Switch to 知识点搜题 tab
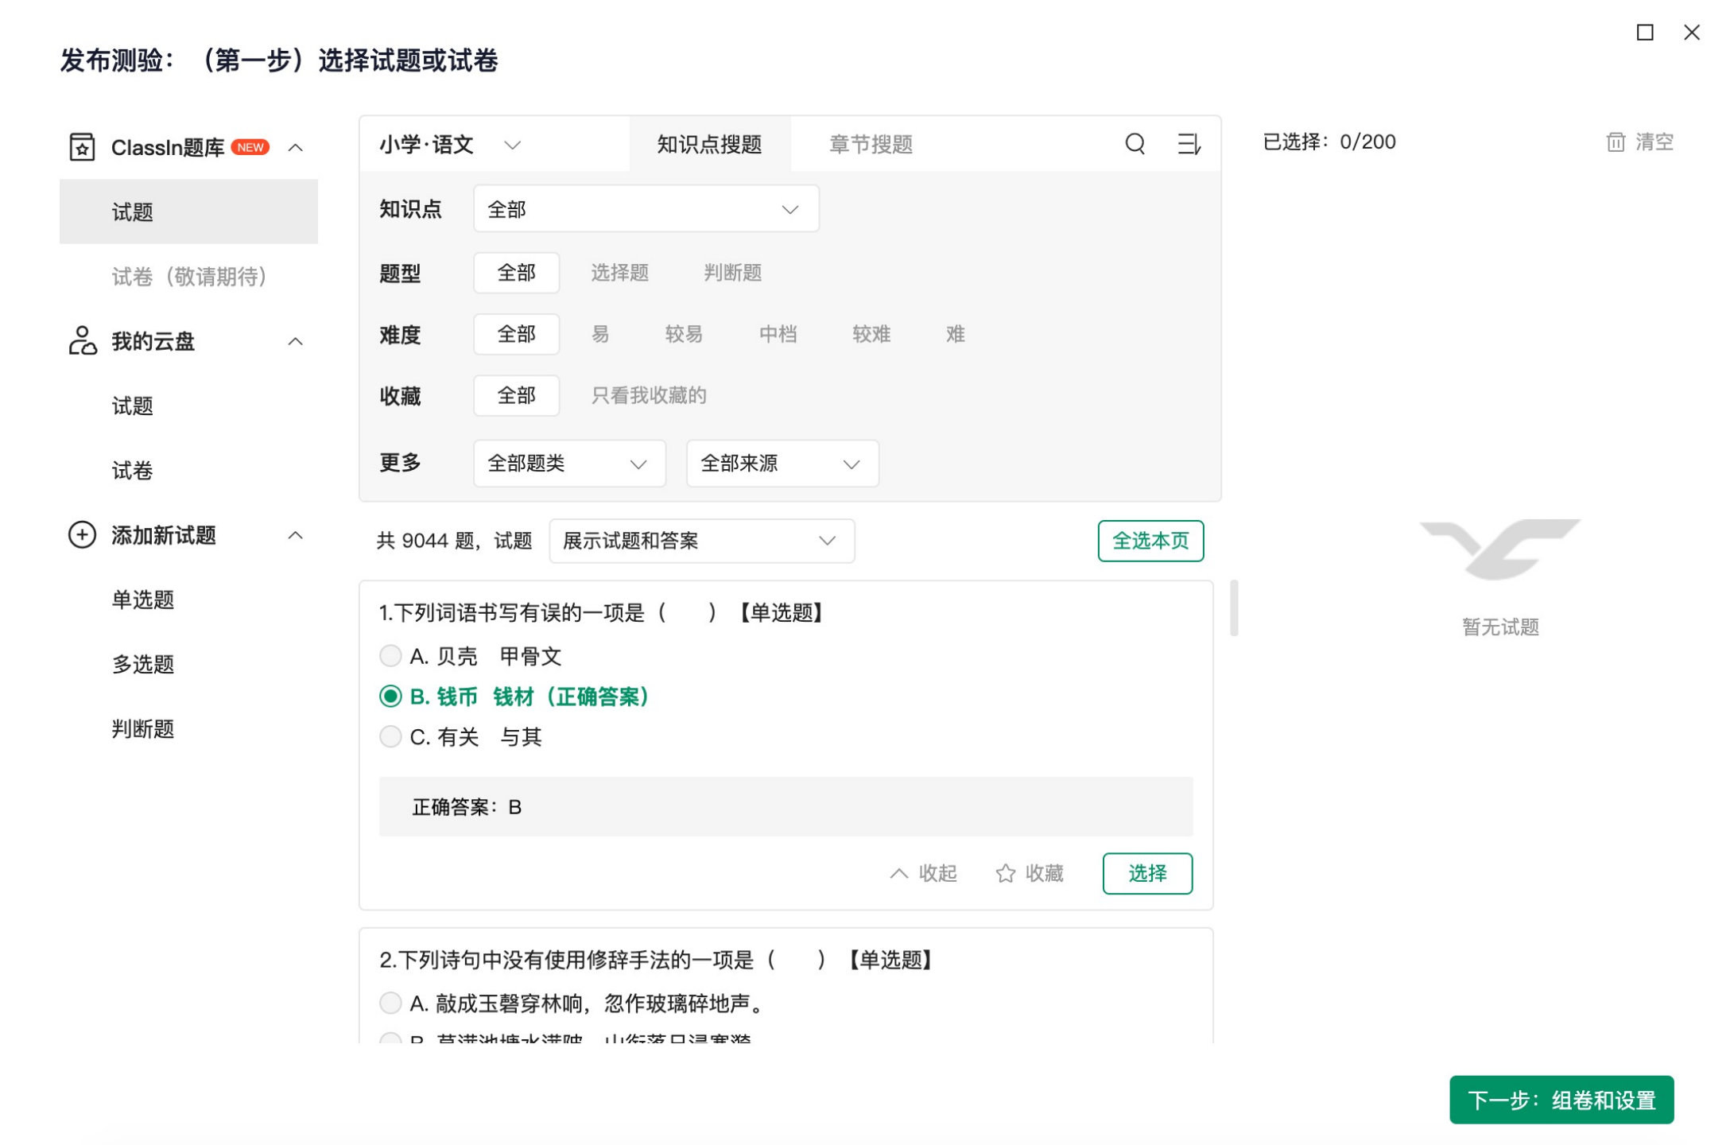The height and width of the screenshot is (1145, 1734). click(x=709, y=144)
